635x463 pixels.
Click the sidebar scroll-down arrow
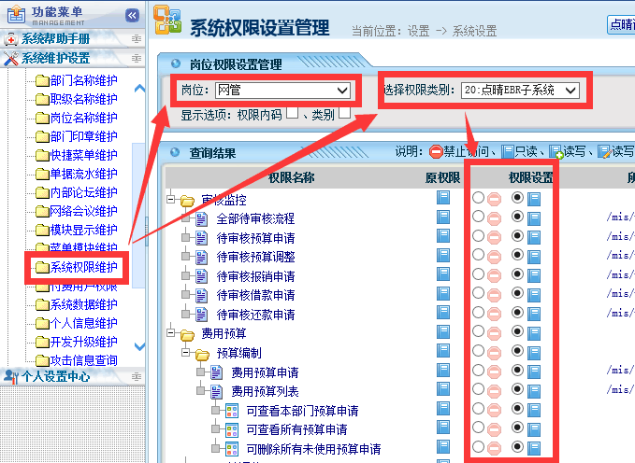(x=140, y=346)
